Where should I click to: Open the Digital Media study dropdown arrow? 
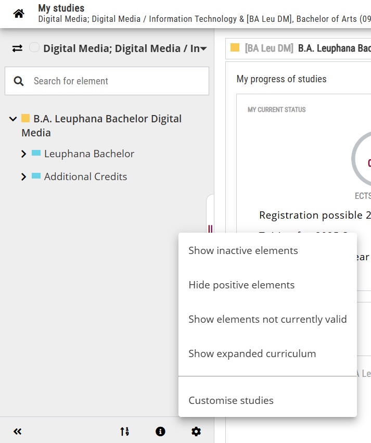coord(204,49)
